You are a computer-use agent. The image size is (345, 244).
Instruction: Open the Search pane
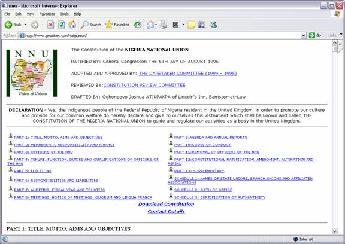91,25
